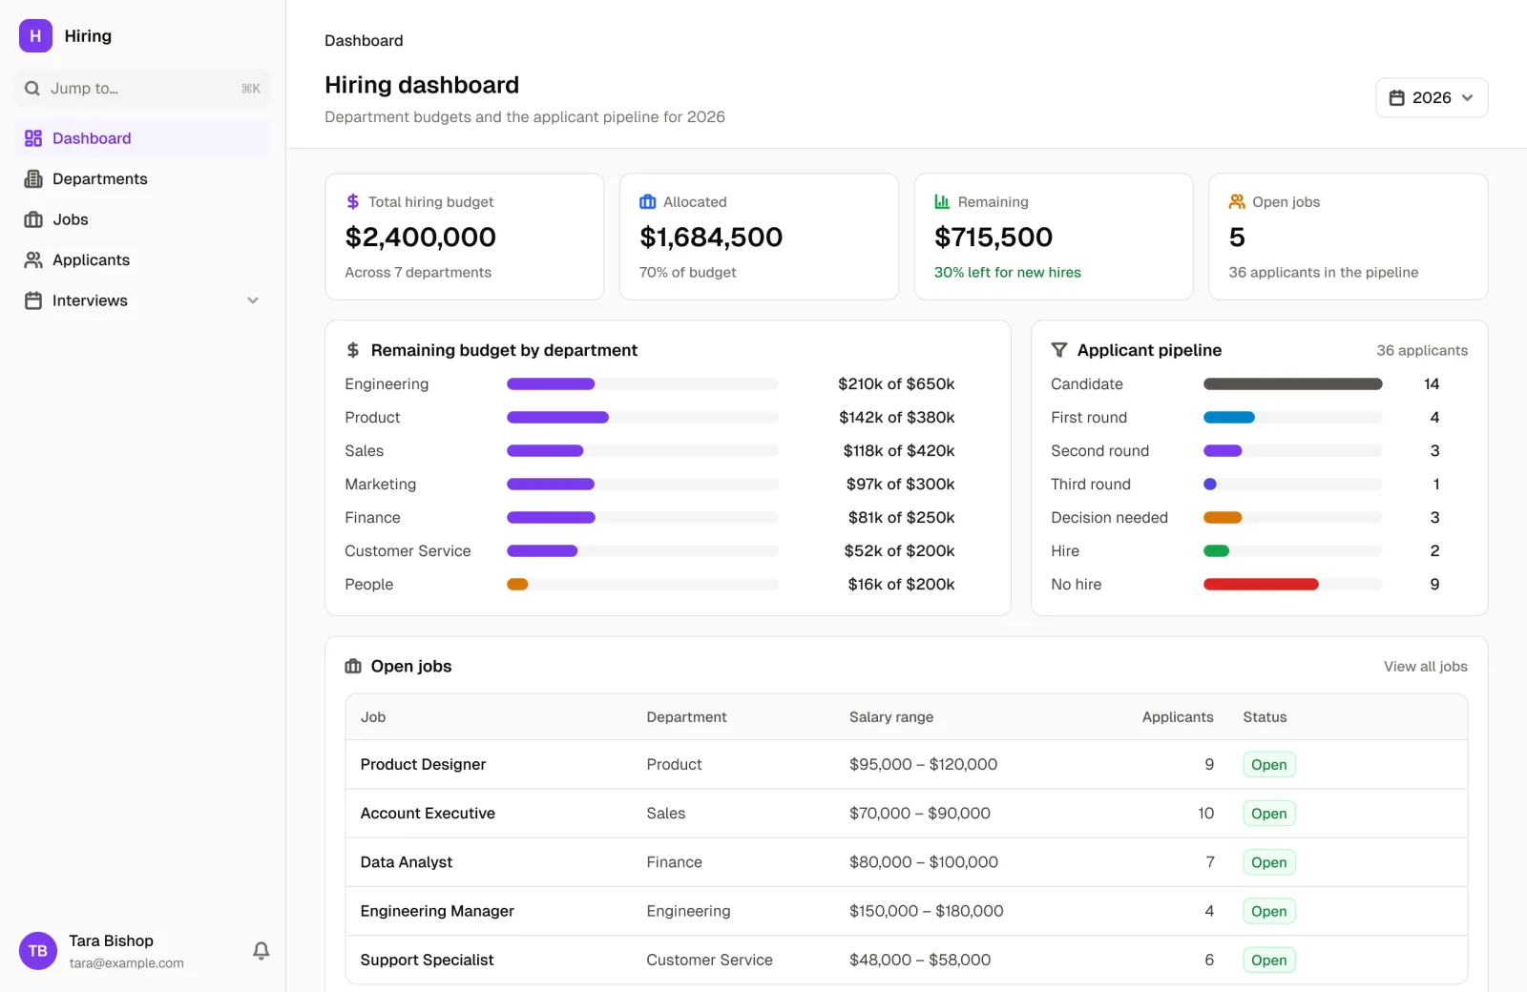Click the No hire red pipeline bar
The height and width of the screenshot is (992, 1527).
[1261, 585]
